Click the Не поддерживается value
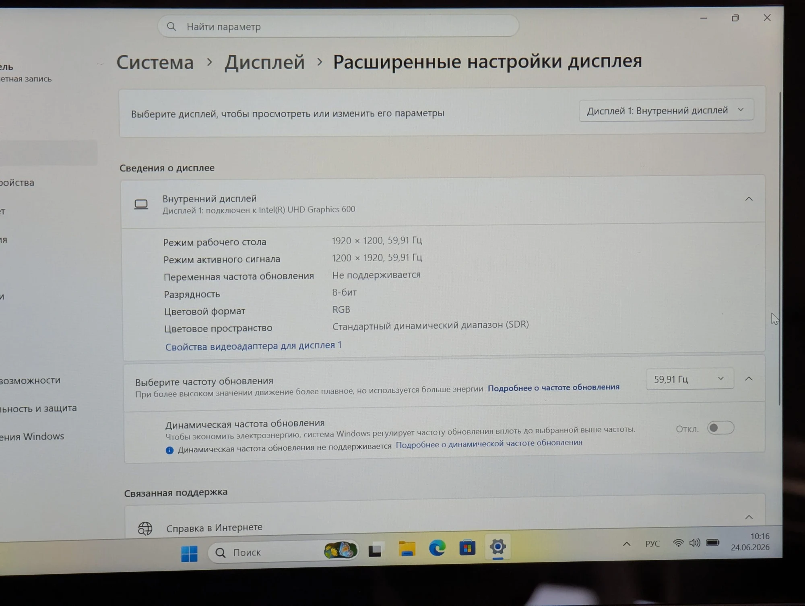805x606 pixels. (376, 275)
